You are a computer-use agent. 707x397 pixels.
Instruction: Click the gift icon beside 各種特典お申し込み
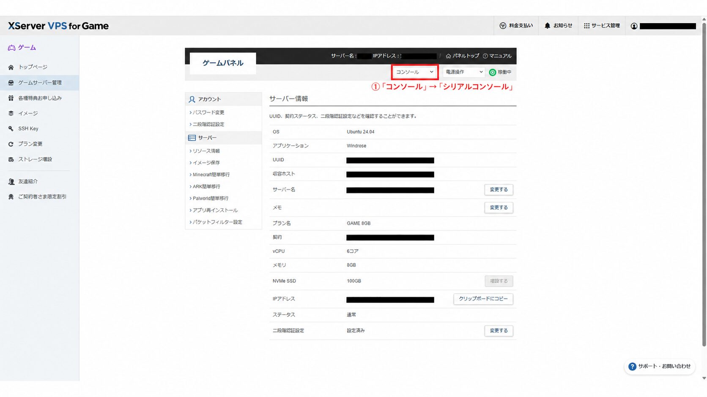coord(11,98)
